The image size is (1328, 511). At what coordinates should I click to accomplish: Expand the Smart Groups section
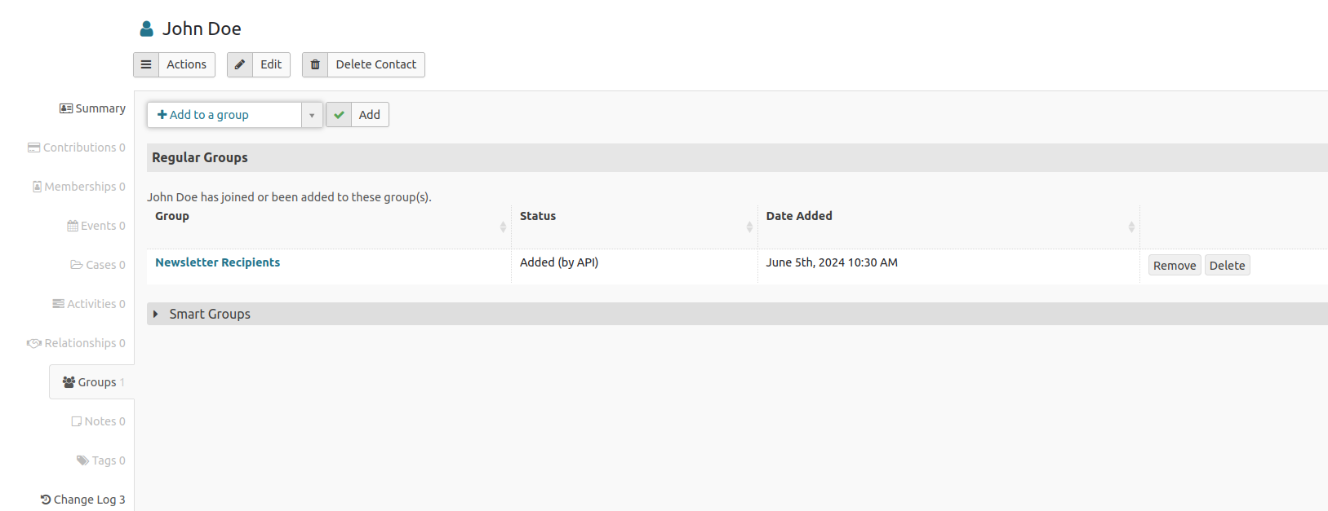click(209, 314)
